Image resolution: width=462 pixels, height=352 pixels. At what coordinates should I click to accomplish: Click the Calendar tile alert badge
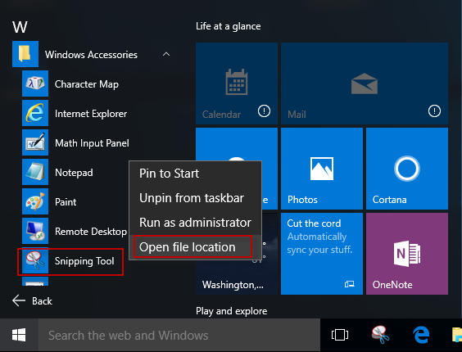264,111
